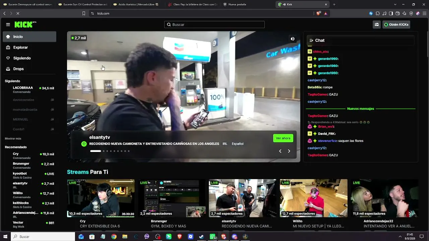This screenshot has width=429, height=241.
Task: Bookmark this page
Action: tap(84, 13)
